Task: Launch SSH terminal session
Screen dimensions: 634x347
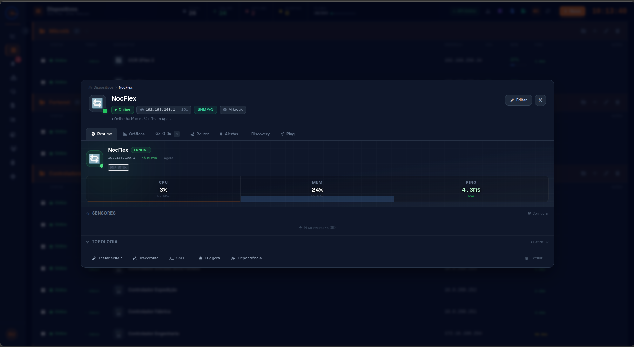Action: (x=177, y=258)
